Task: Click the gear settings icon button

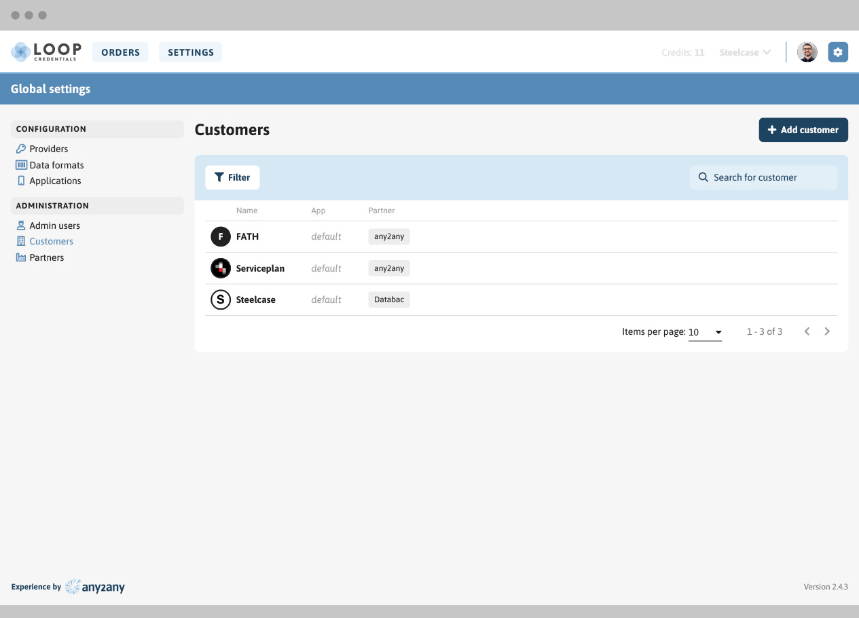Action: pos(837,52)
